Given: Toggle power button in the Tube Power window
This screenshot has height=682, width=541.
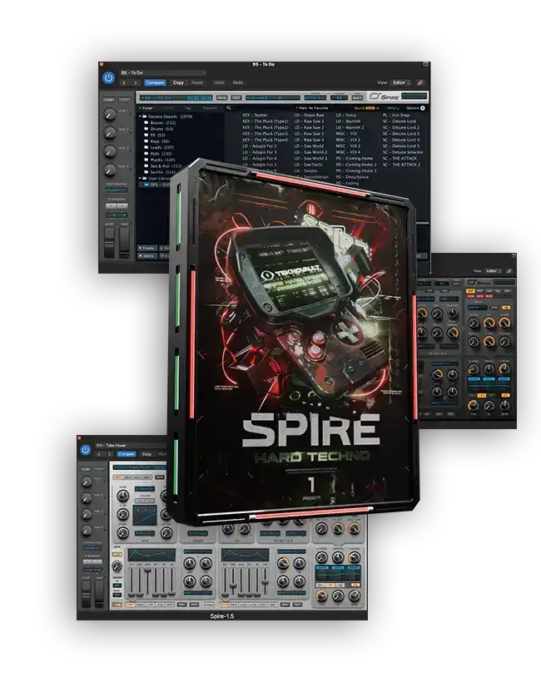Looking at the screenshot, I should [85, 450].
